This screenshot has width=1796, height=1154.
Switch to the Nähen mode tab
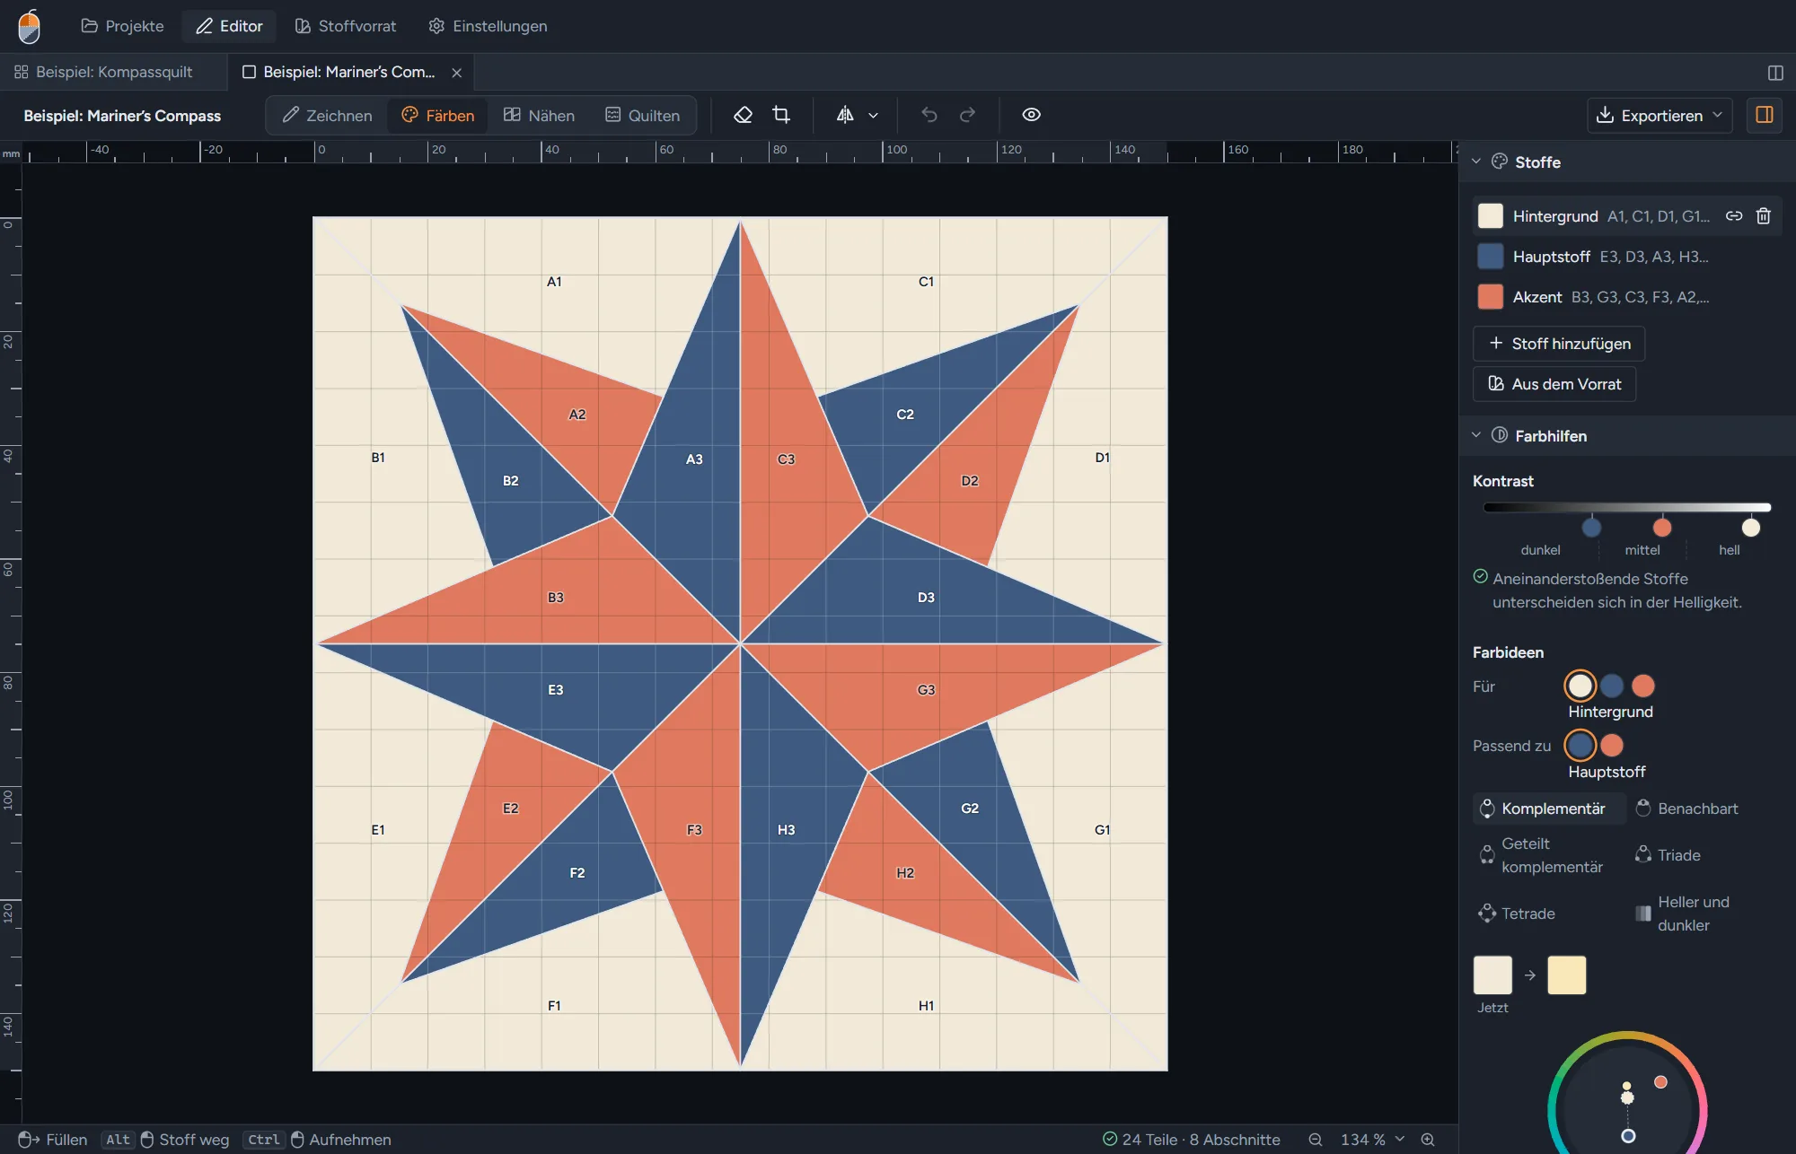(x=539, y=115)
